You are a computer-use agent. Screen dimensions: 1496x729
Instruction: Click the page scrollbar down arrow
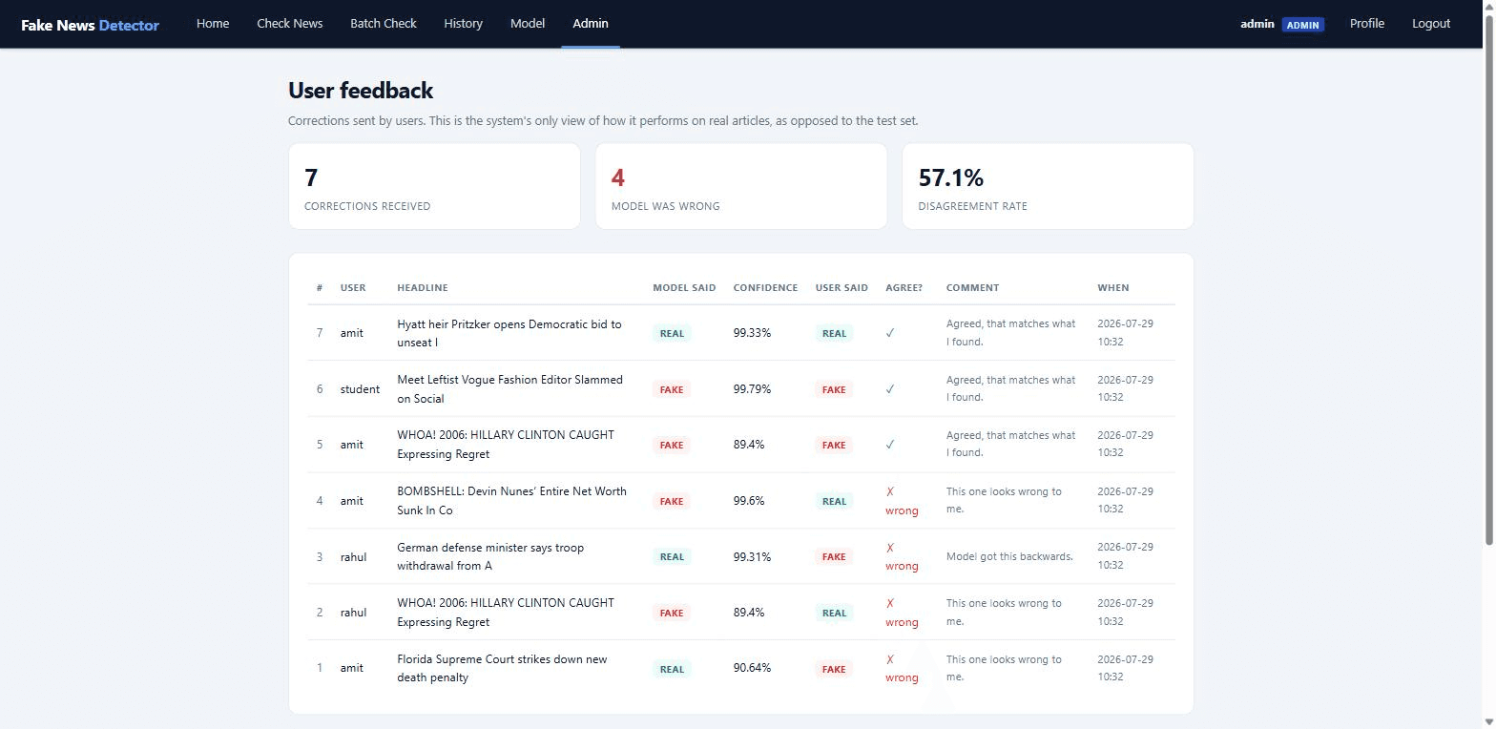[x=1489, y=722]
